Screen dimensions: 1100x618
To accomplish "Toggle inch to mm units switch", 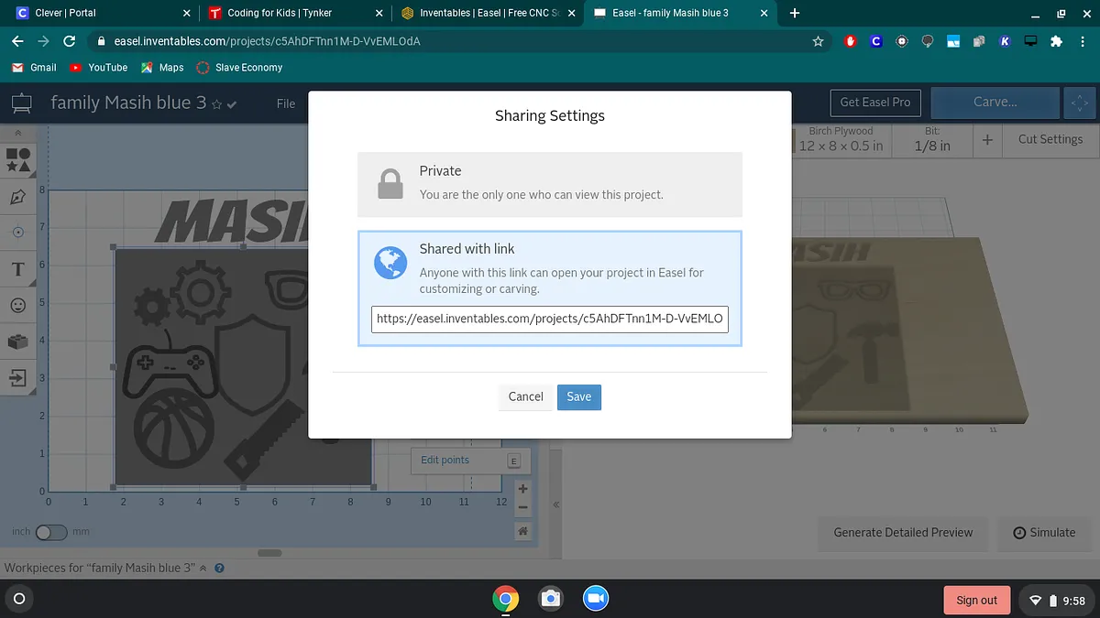I will click(51, 532).
